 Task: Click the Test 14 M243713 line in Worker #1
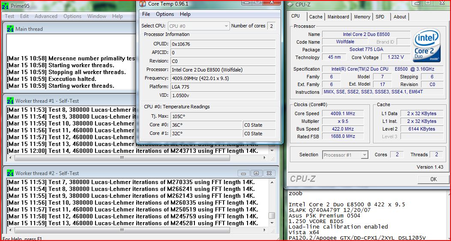133,151
